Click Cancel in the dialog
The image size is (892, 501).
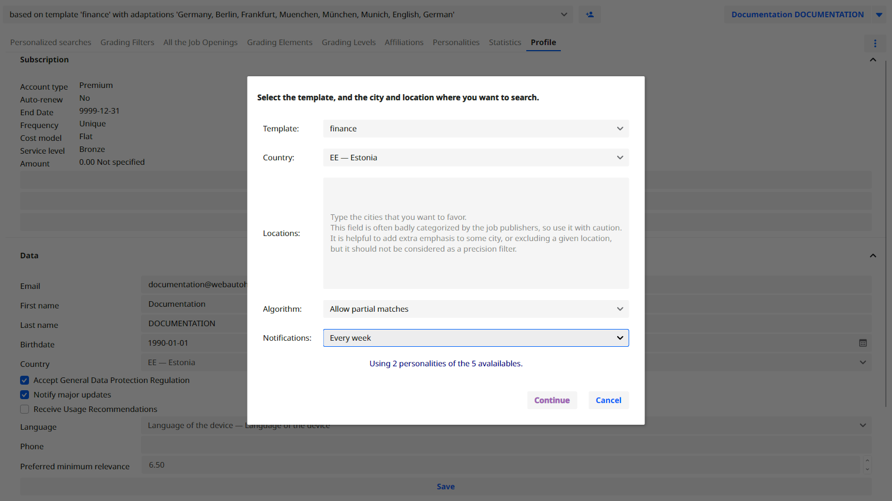608,400
